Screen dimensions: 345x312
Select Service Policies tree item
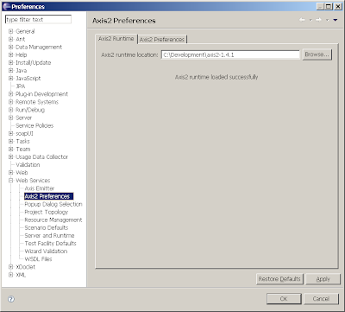pos(34,125)
